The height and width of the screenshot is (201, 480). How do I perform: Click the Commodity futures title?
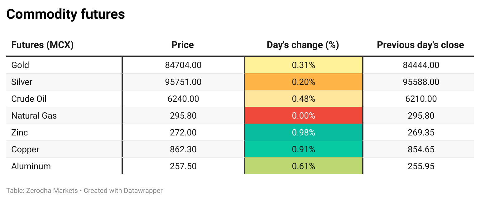65,14
